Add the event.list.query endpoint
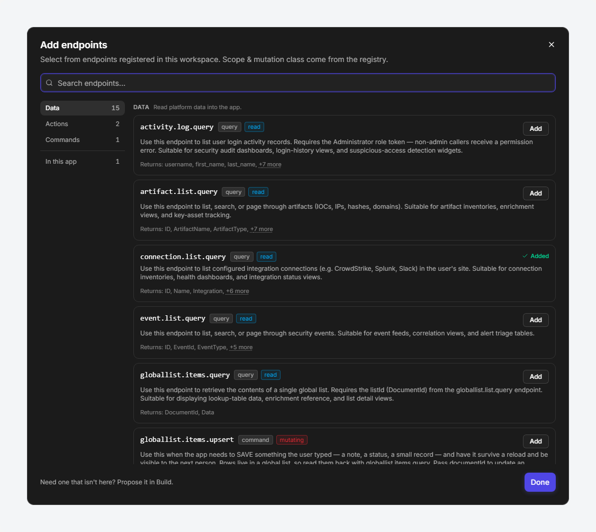596x532 pixels. (536, 320)
